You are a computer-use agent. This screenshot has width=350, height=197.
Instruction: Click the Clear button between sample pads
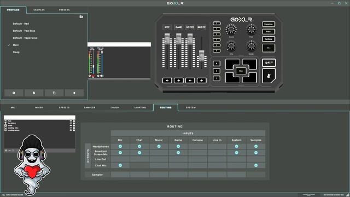click(241, 71)
